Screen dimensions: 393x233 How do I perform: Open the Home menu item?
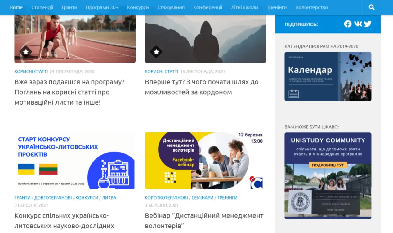coord(16,7)
